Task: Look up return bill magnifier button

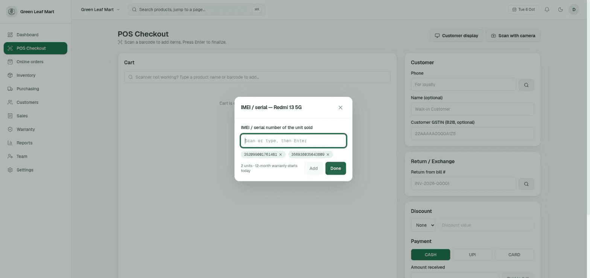Action: [526, 184]
